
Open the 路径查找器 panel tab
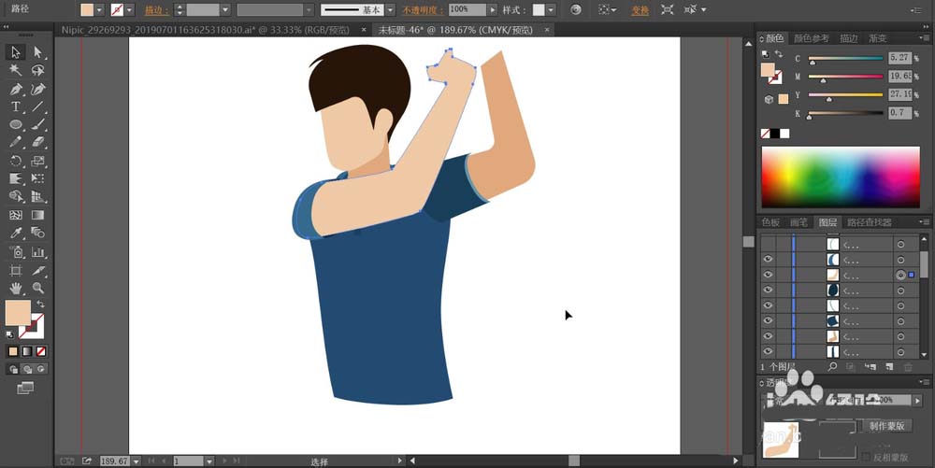pyautogui.click(x=869, y=222)
